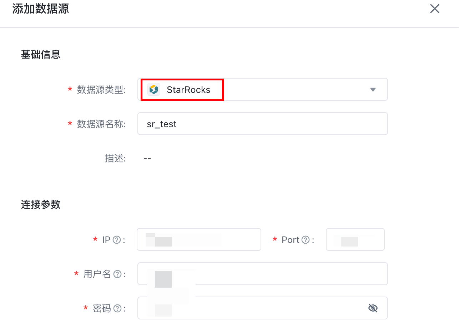Click the help icon next to Port
This screenshot has width=459, height=323.
(x=306, y=240)
